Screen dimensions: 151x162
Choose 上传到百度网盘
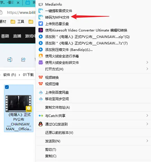[x=93, y=92]
